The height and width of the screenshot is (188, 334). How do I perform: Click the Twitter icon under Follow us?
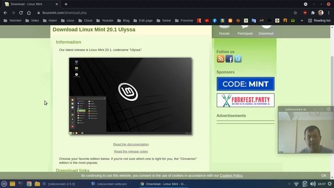[238, 59]
